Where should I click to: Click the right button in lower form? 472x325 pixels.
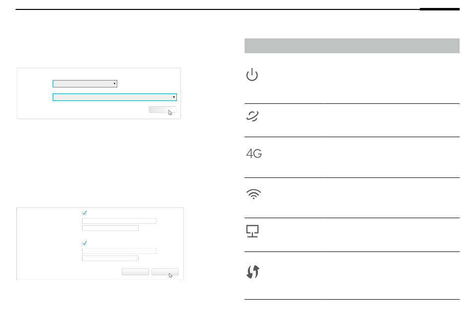coord(164,272)
